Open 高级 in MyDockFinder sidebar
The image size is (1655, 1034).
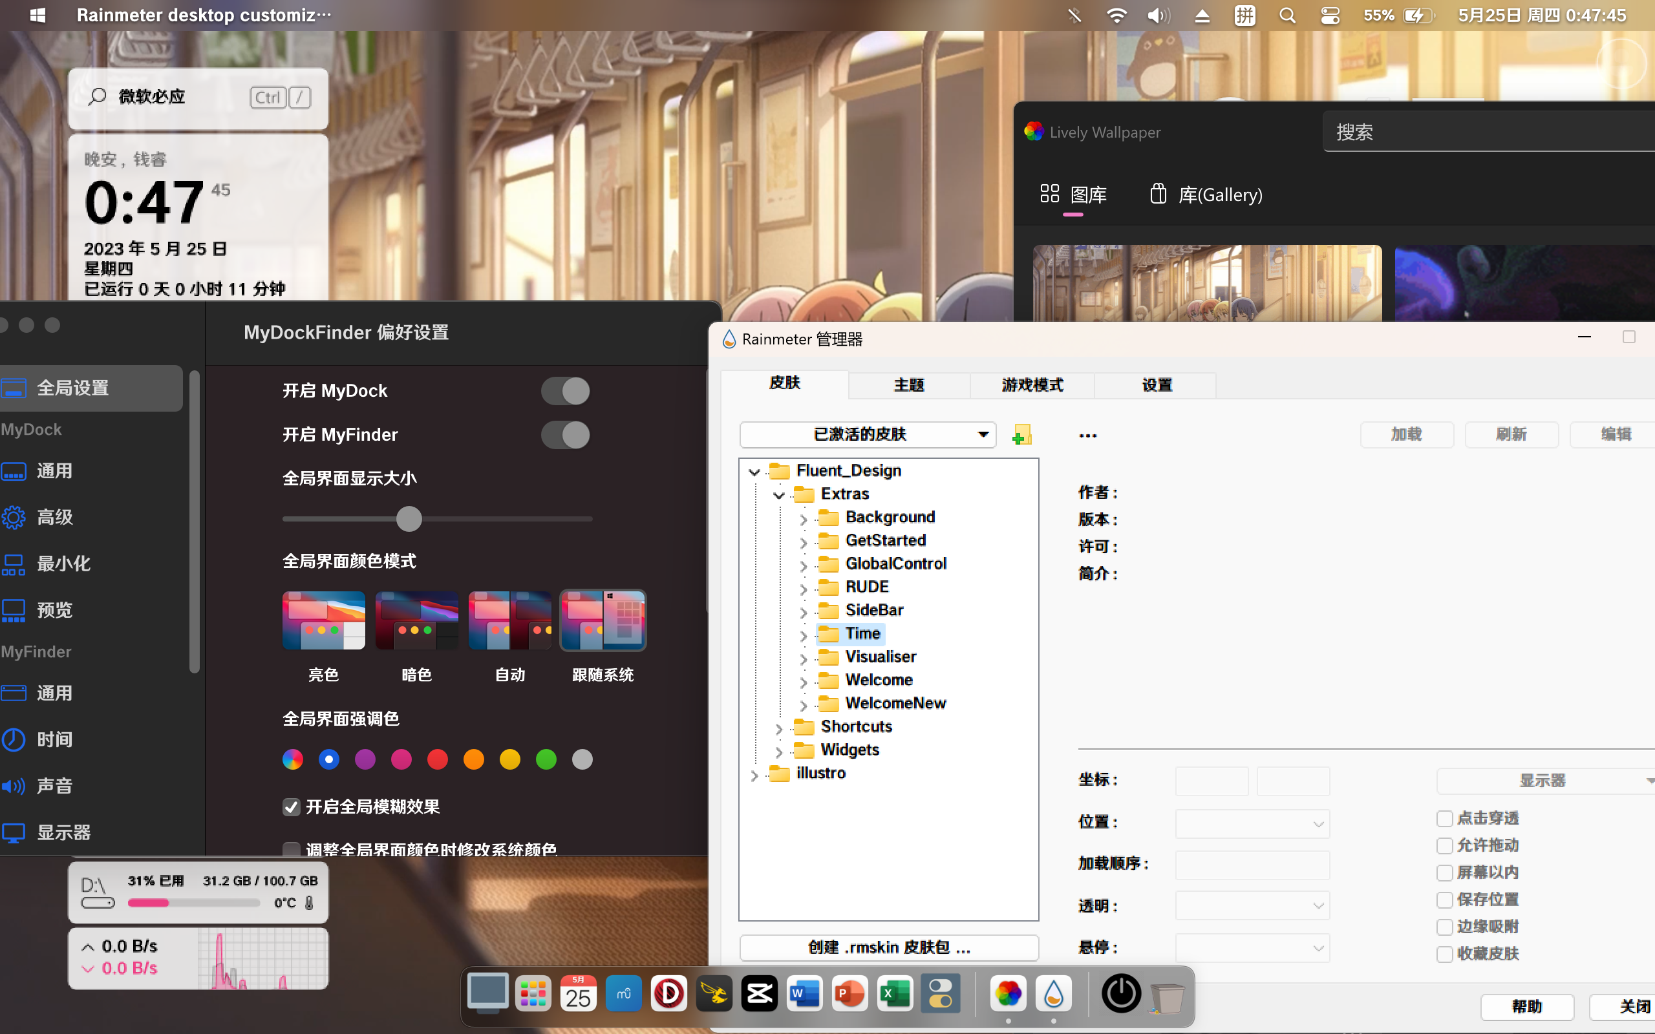55,517
